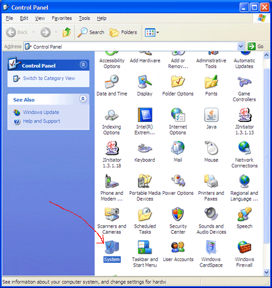Open Automatic Updates item
The width and height of the screenshot is (272, 288).
point(244,60)
